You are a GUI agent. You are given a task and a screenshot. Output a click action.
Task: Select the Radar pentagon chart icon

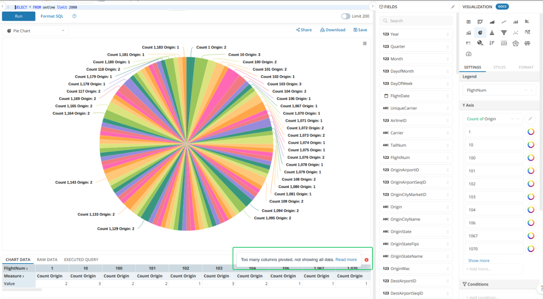pyautogui.click(x=516, y=43)
